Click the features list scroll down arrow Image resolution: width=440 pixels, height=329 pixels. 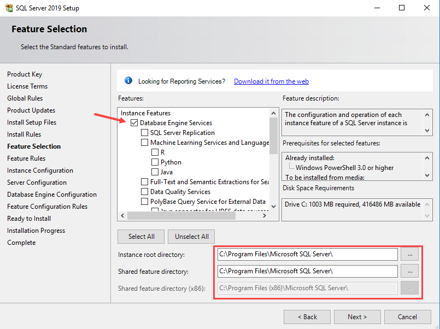point(274,207)
